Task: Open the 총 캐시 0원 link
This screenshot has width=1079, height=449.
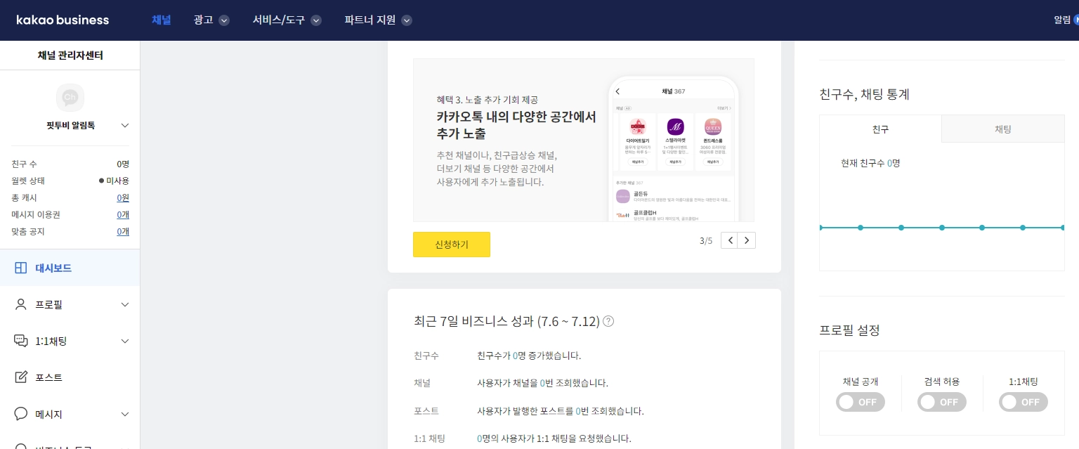Action: tap(123, 197)
